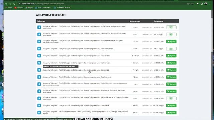Open channel with 1000+ subscribers listing
Image resolution: width=214 pixels, height=120 pixels.
85,113
